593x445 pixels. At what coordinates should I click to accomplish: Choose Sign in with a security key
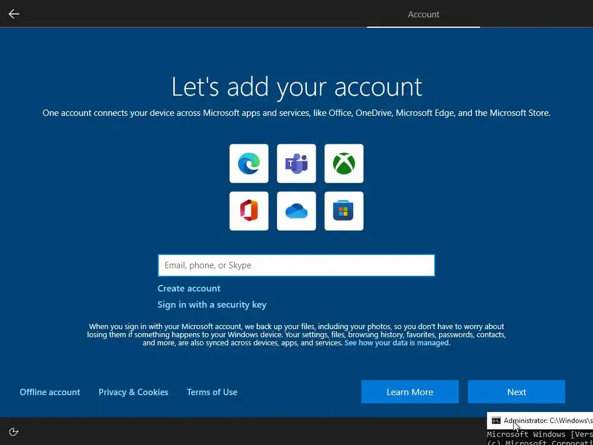(x=212, y=305)
